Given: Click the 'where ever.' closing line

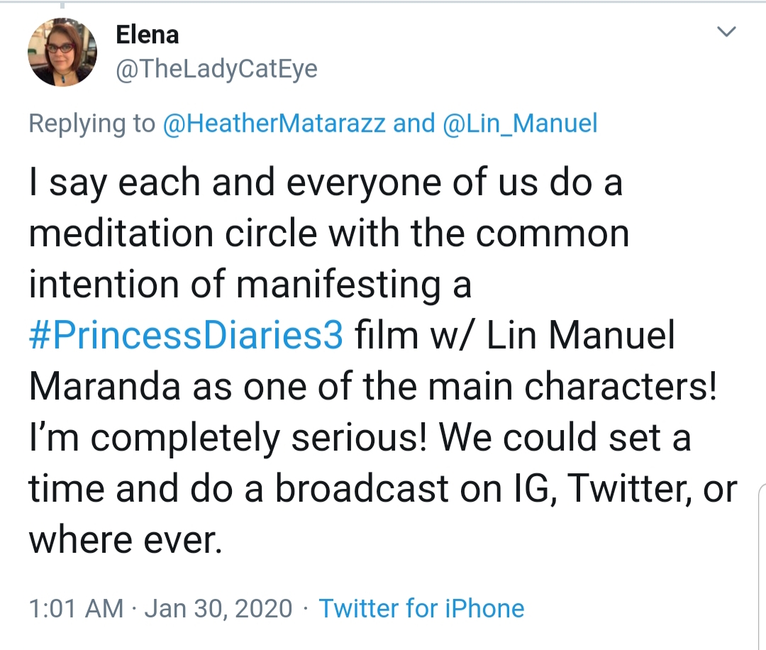Looking at the screenshot, I should point(126,540).
